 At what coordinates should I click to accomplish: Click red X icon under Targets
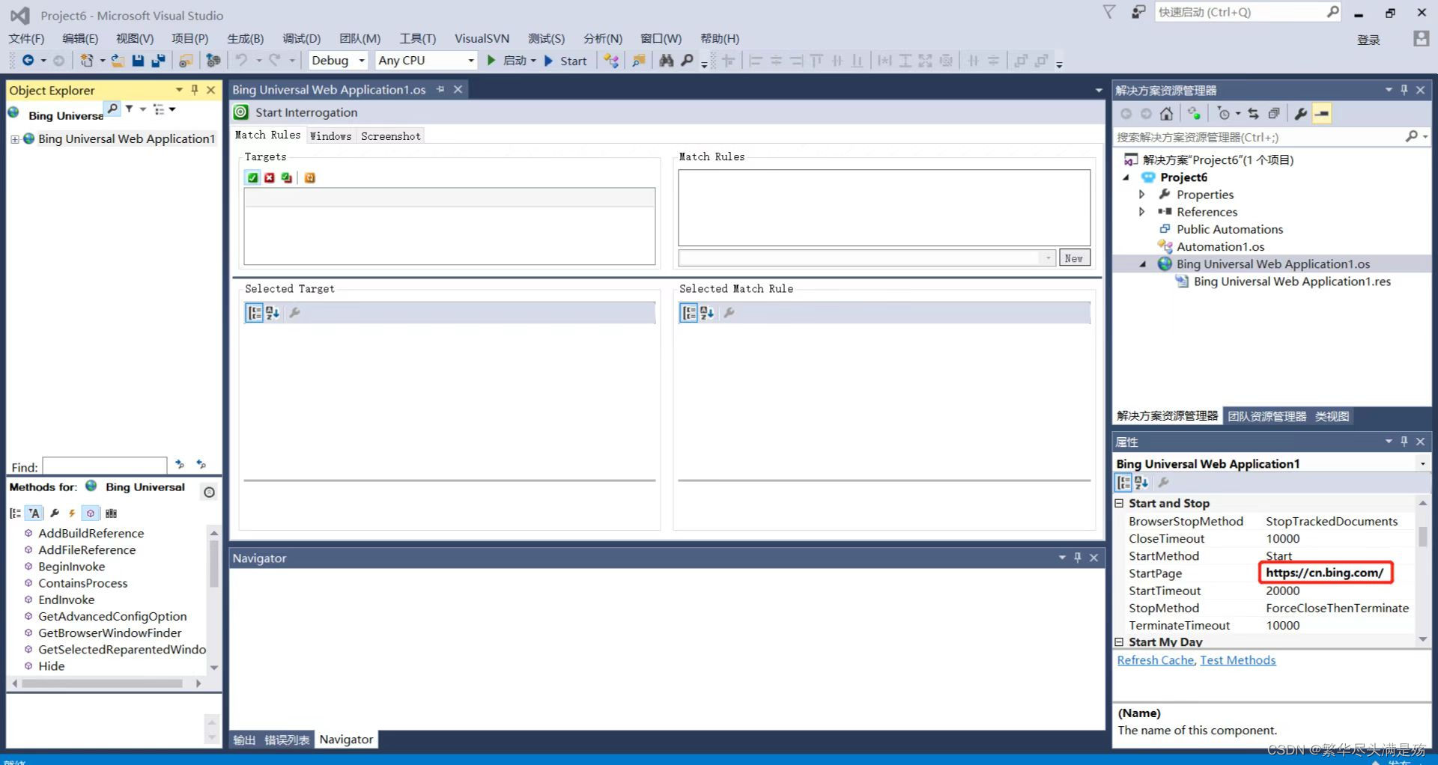tap(270, 177)
